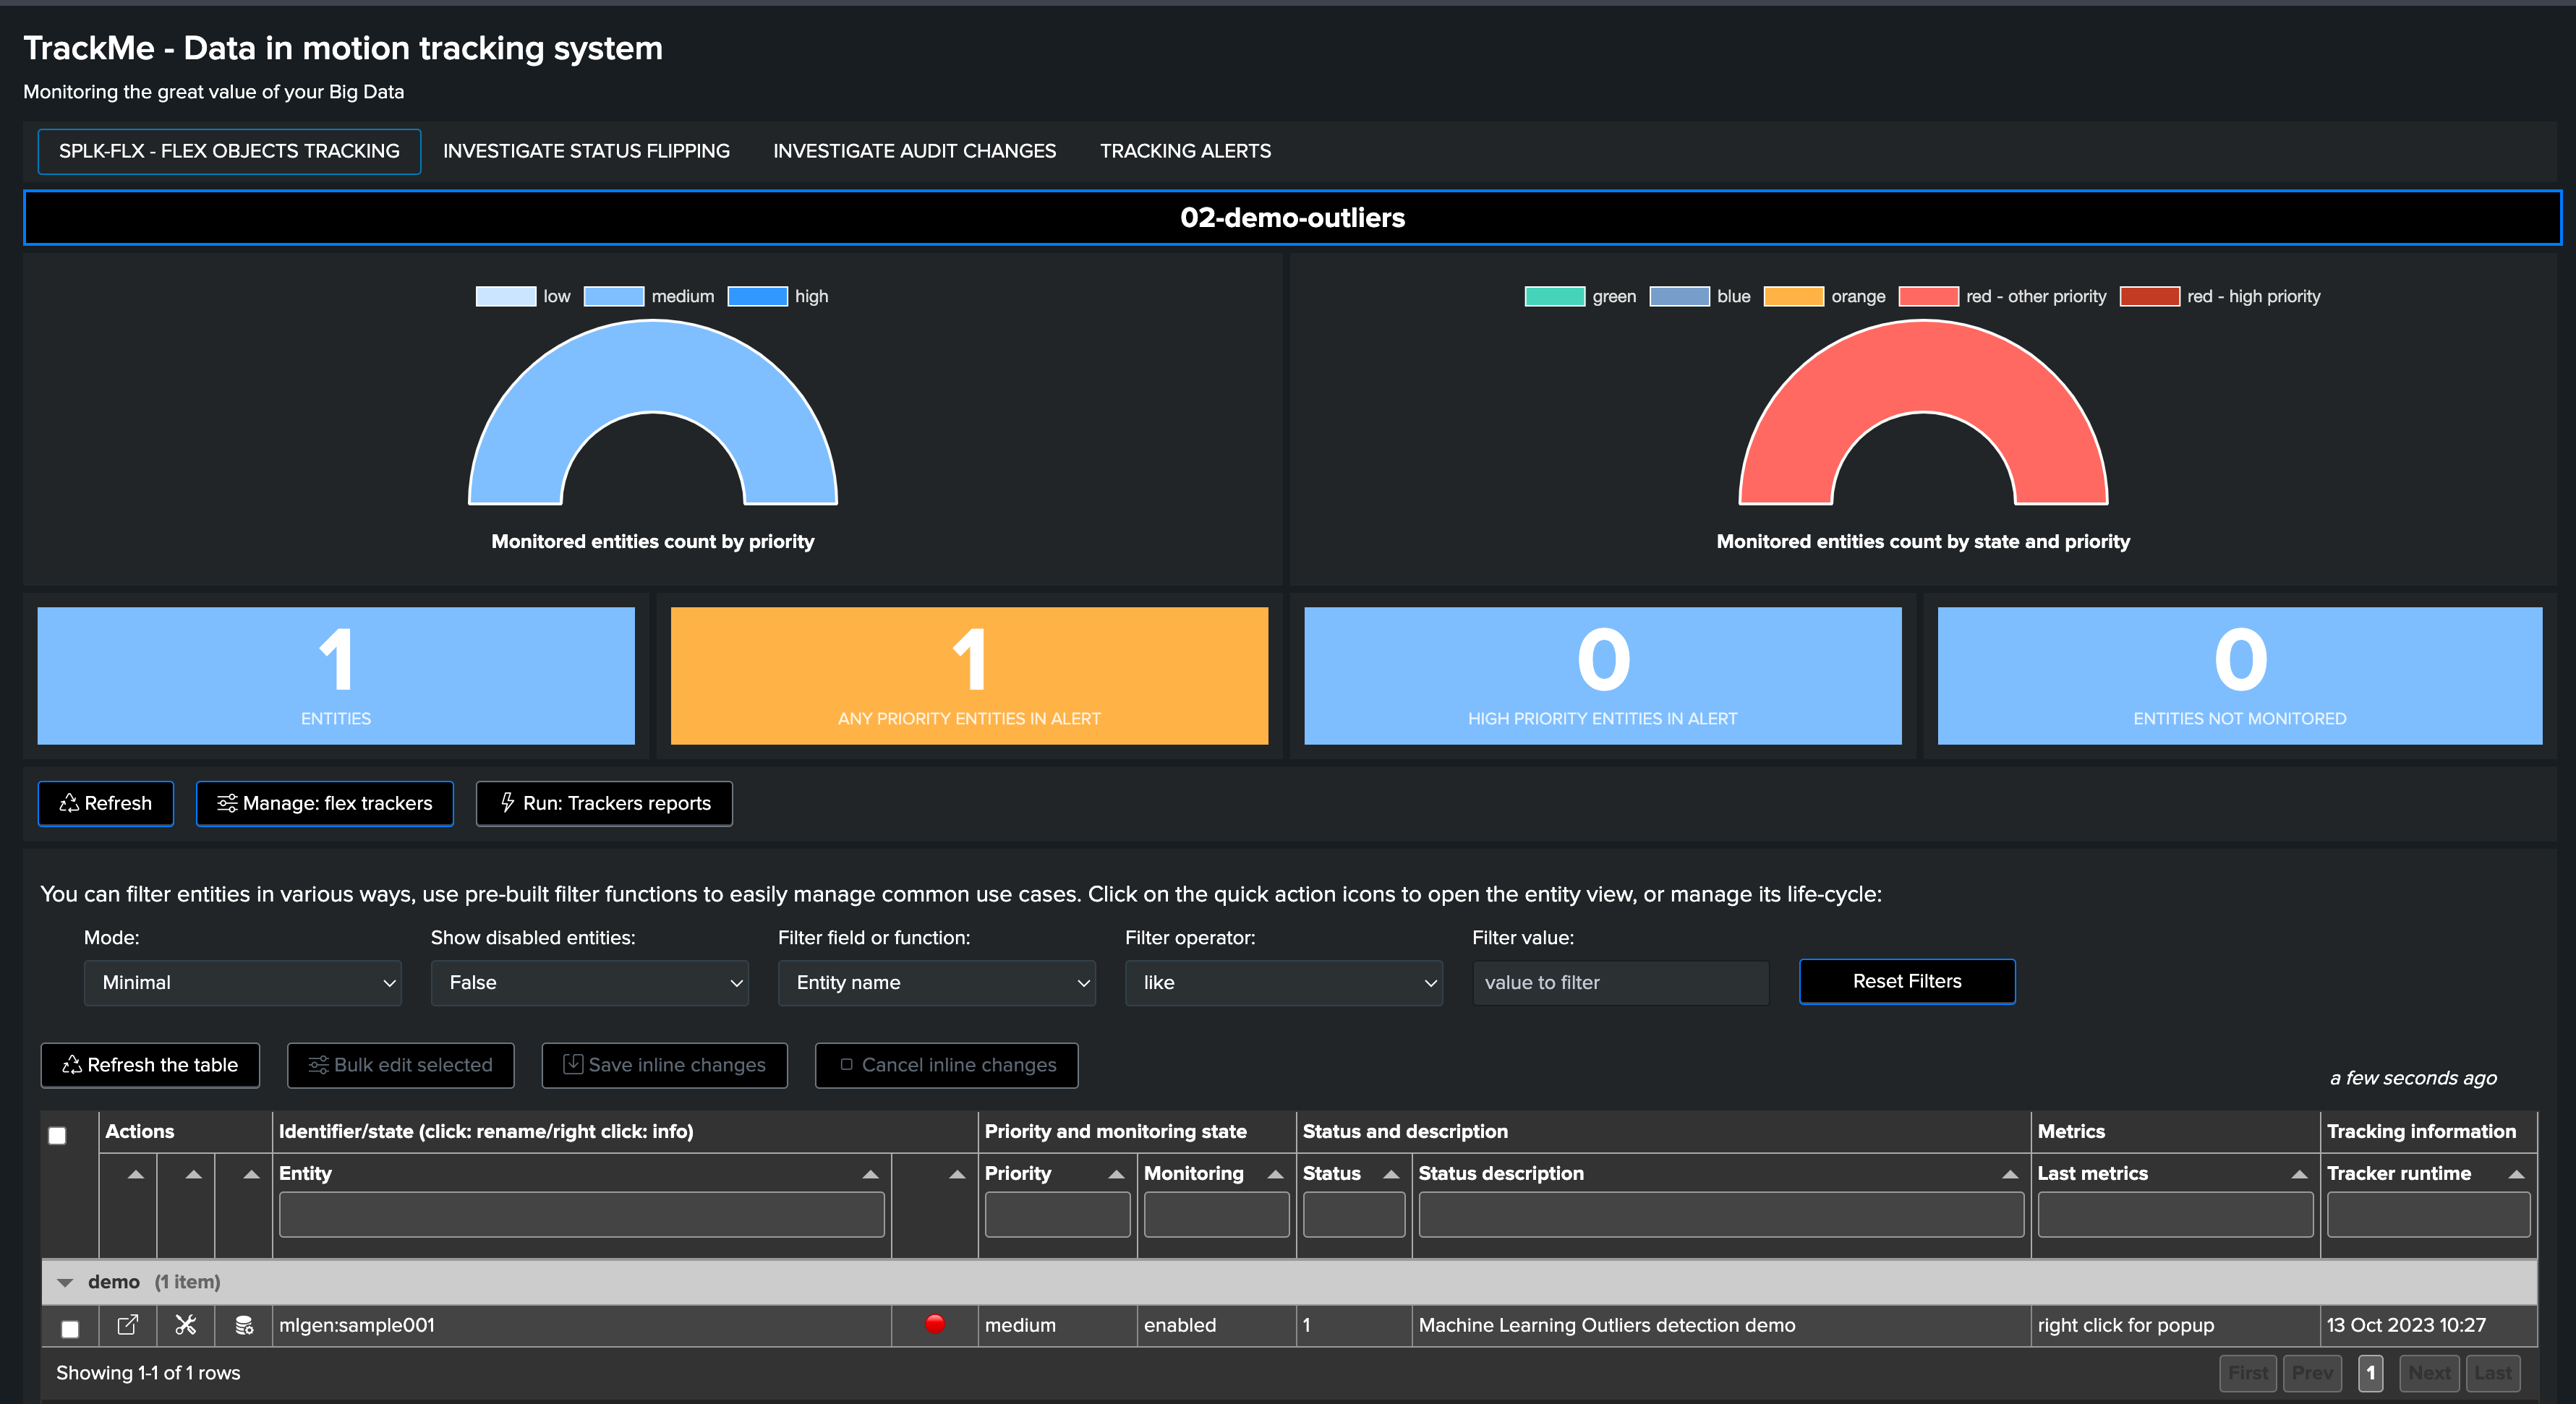2576x1404 pixels.
Task: Open entity view icon for mlgen:sample001
Action: pos(127,1325)
